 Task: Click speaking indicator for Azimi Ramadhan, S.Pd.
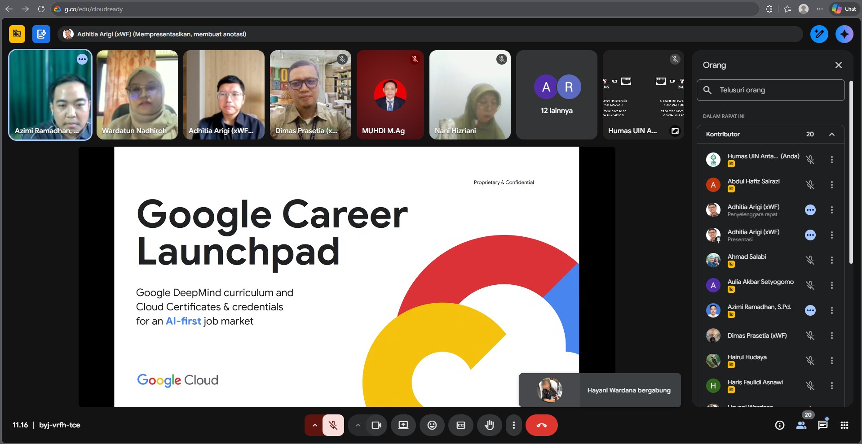pos(810,310)
